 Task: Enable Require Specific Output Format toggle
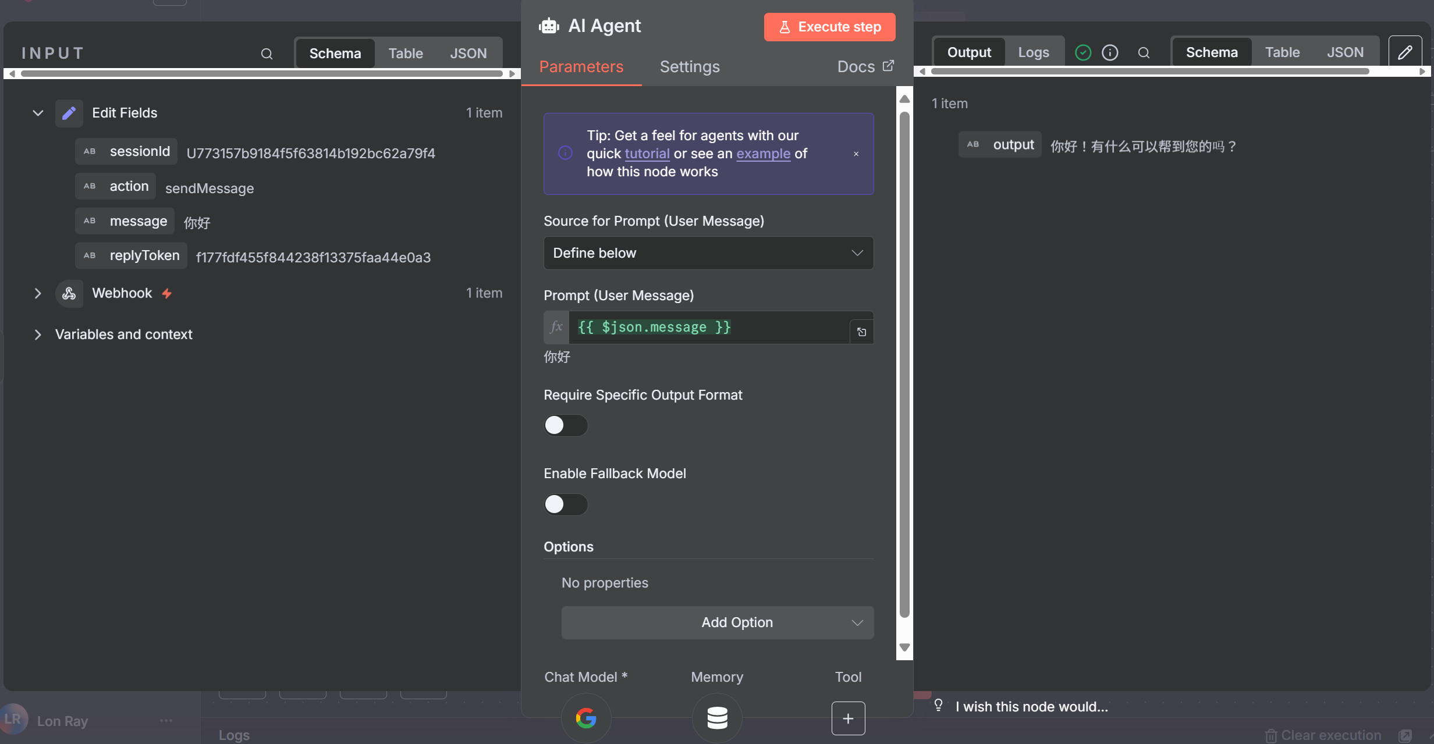565,425
